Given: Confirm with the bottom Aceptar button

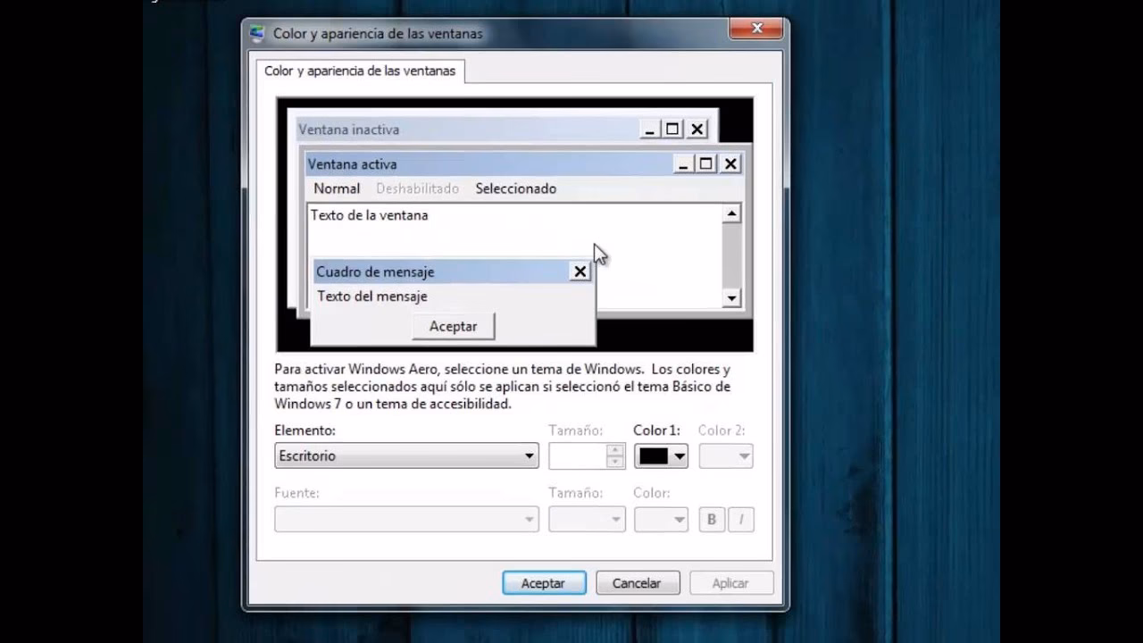Looking at the screenshot, I should point(544,583).
